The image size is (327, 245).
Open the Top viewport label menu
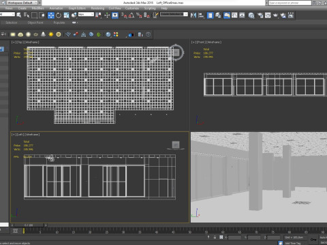(20, 42)
